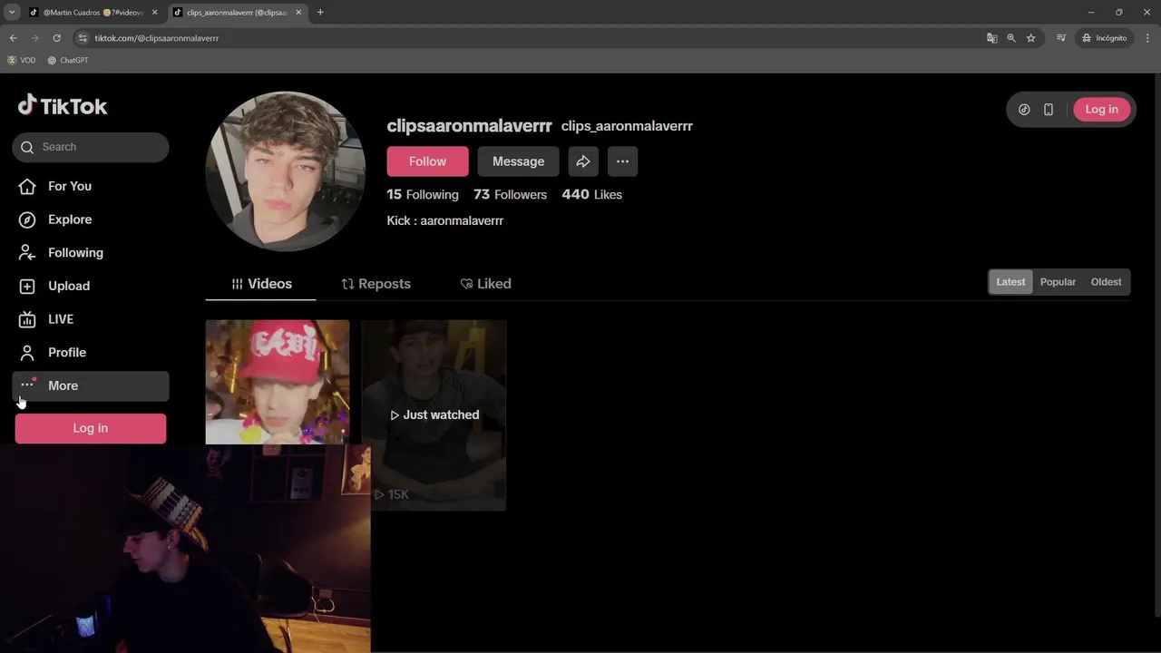This screenshot has width=1161, height=653.
Task: Sort videos by Latest
Action: click(x=1010, y=282)
